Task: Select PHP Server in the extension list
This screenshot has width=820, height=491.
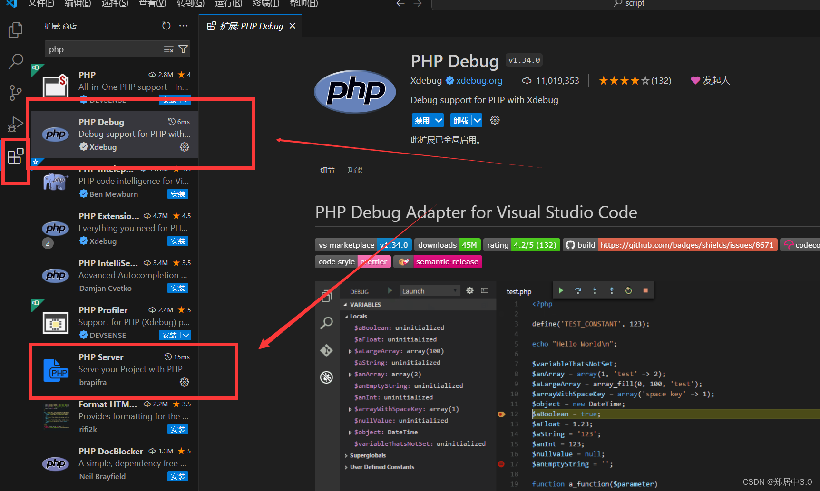Action: click(115, 370)
